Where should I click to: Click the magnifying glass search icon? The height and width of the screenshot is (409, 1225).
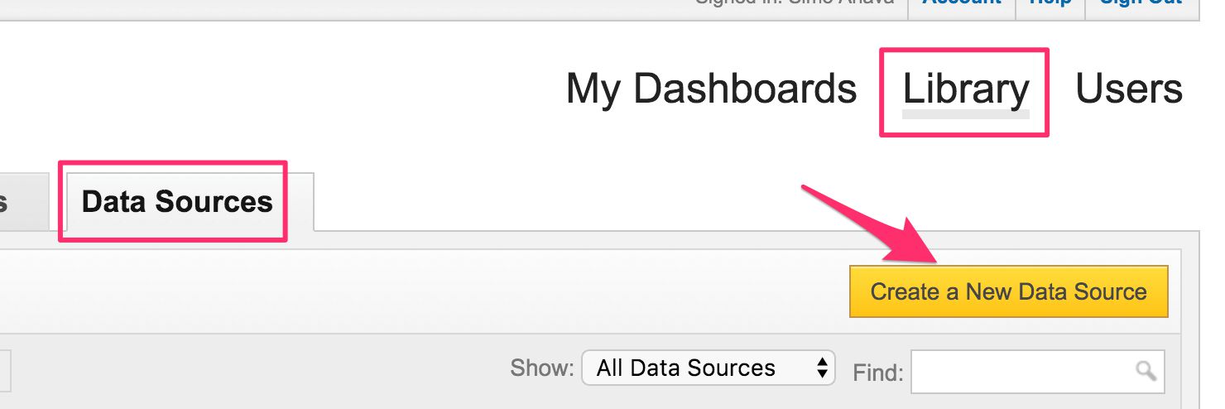tap(1146, 371)
